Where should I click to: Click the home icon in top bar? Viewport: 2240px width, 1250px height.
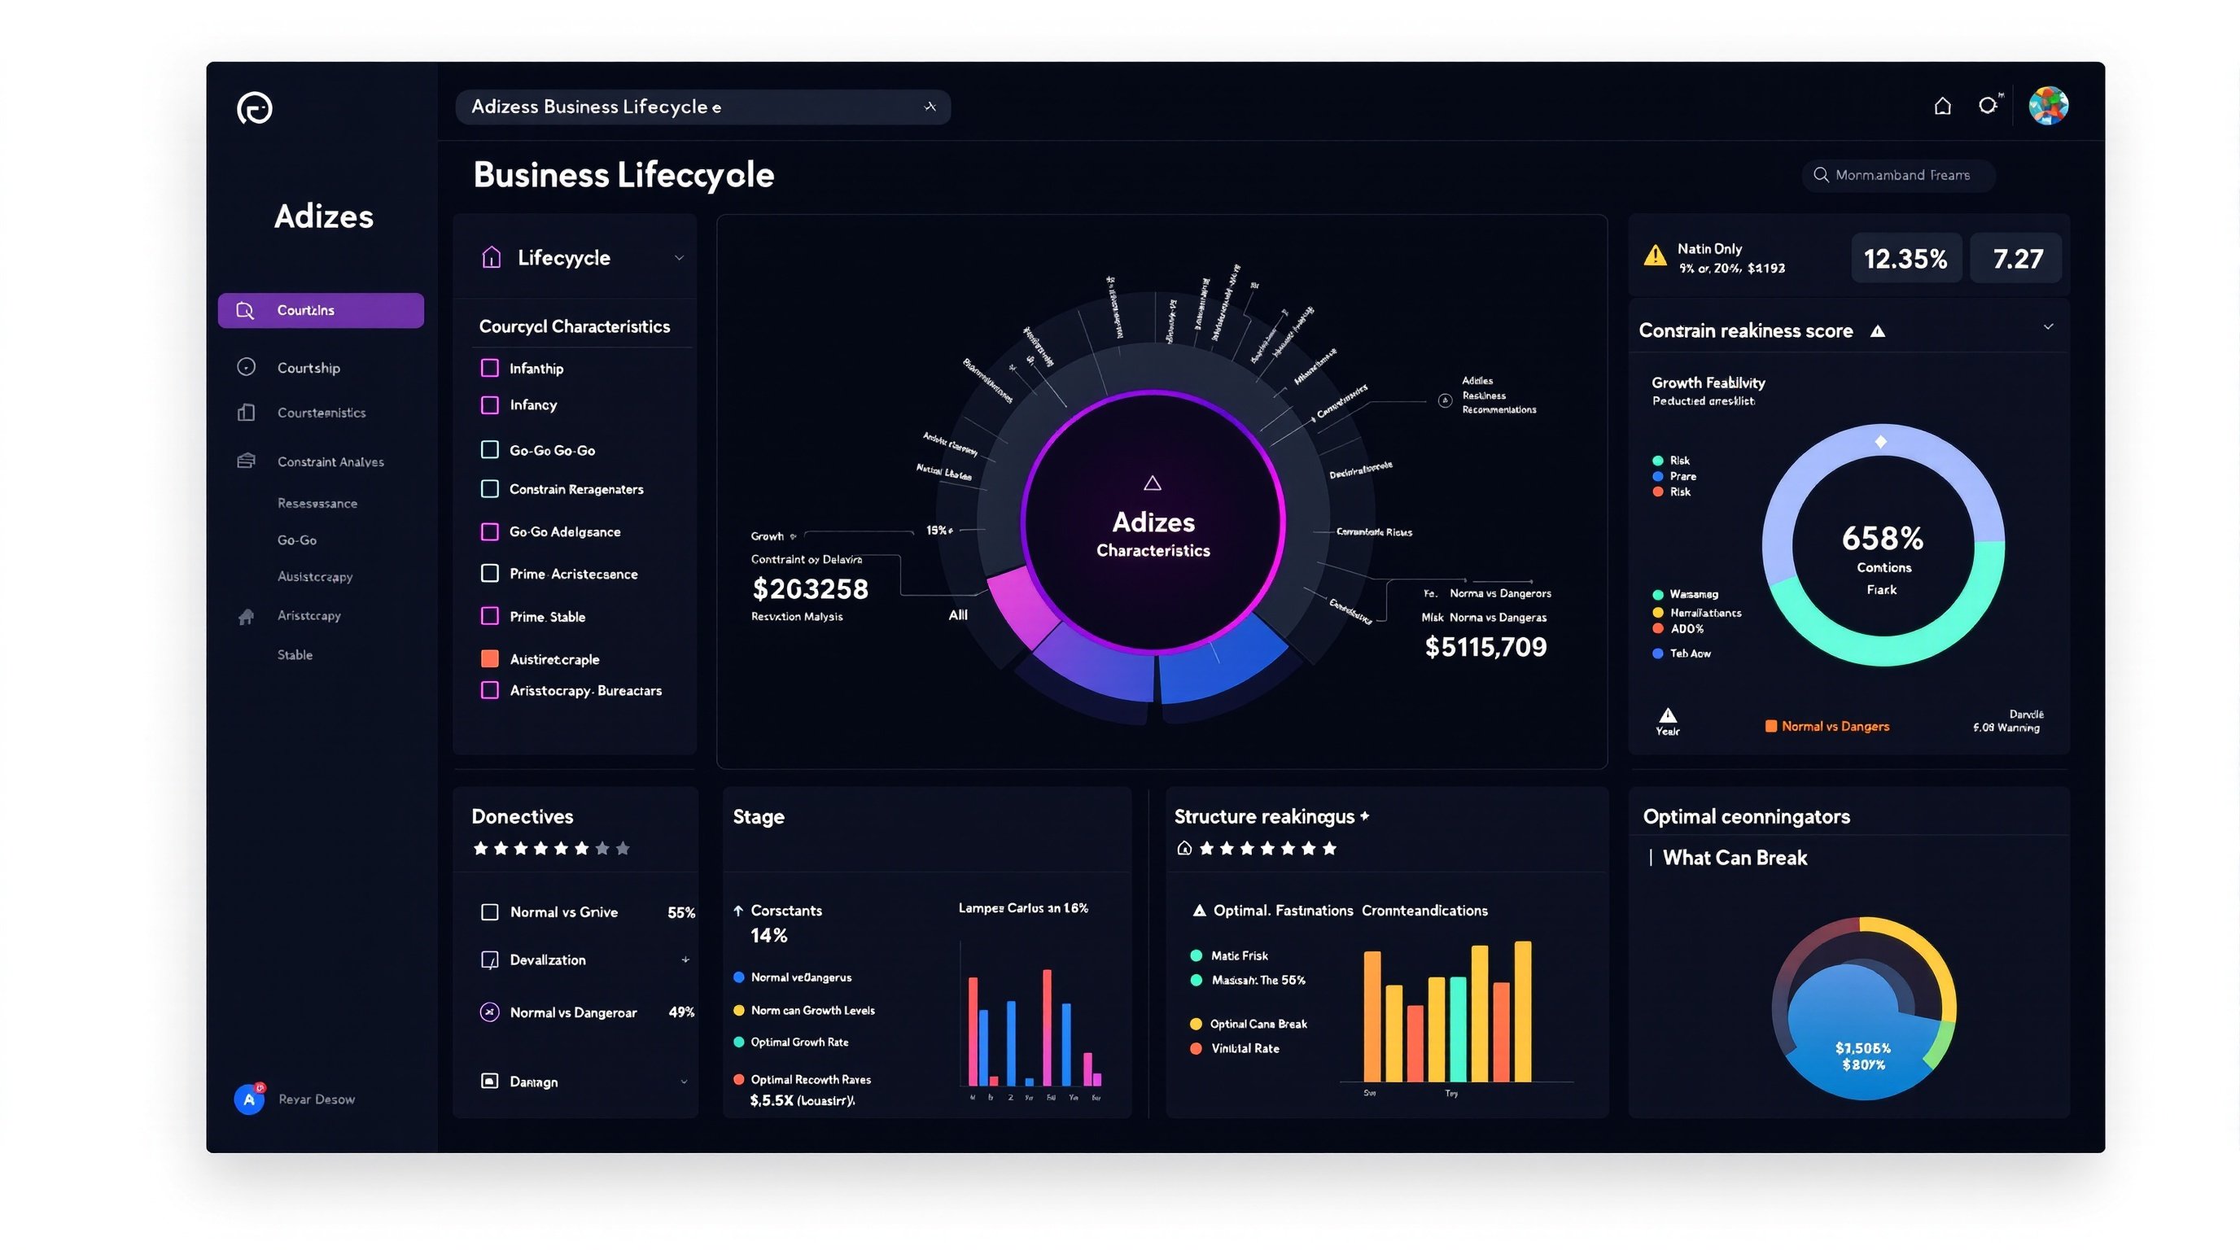coord(1942,106)
